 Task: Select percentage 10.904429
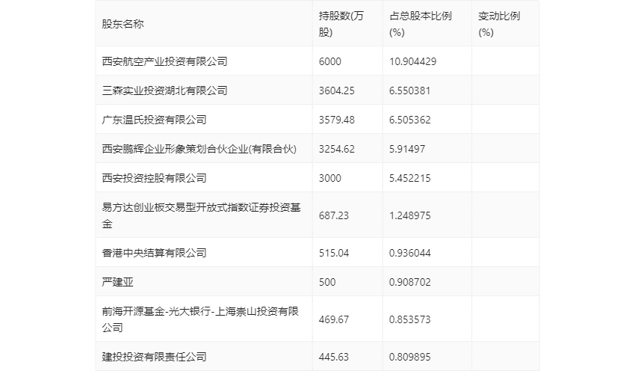(x=412, y=61)
